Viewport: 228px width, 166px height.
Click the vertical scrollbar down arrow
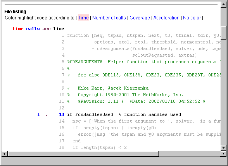(223, 148)
